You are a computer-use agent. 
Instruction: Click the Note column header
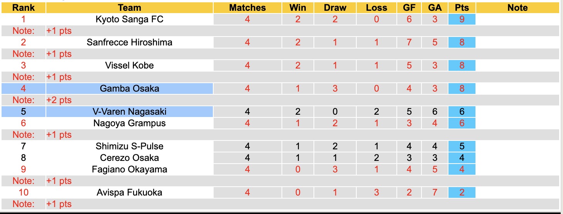[517, 8]
